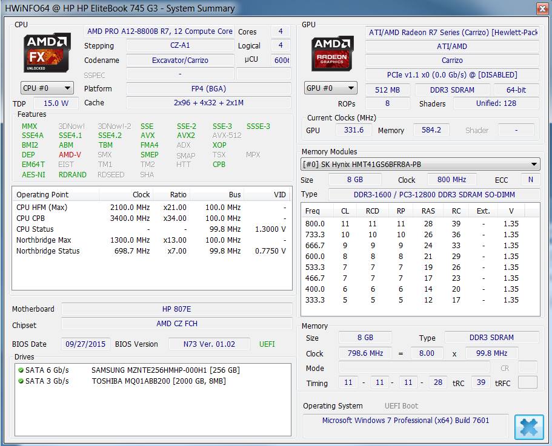The image size is (552, 446).
Task: Click the 800 MHz module clock field
Action: point(451,180)
